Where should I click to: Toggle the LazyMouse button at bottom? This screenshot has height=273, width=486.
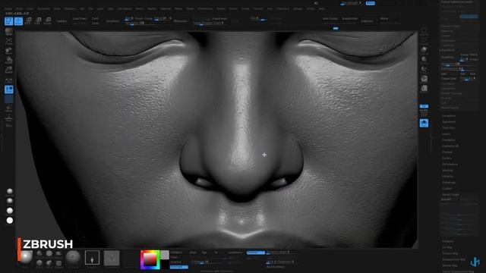pos(235,253)
